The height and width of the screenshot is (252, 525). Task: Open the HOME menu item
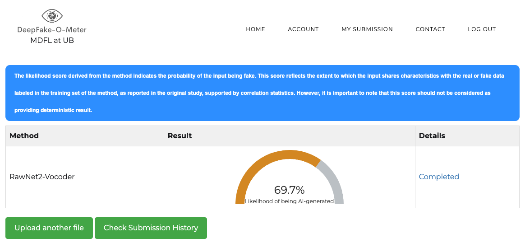(x=255, y=29)
